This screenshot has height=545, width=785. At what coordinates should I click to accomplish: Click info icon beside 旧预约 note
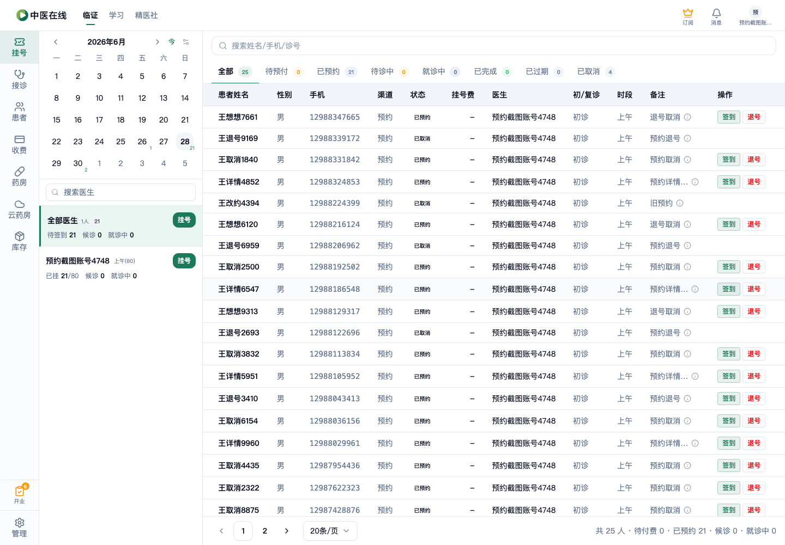pyautogui.click(x=680, y=203)
